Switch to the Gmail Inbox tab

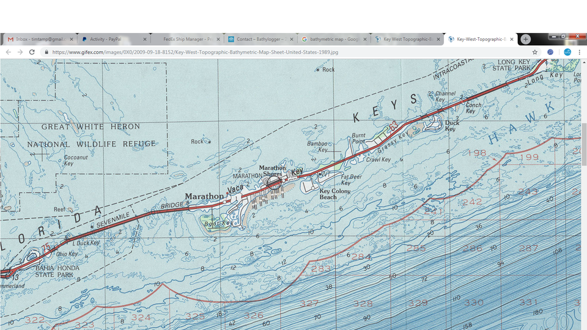click(37, 39)
